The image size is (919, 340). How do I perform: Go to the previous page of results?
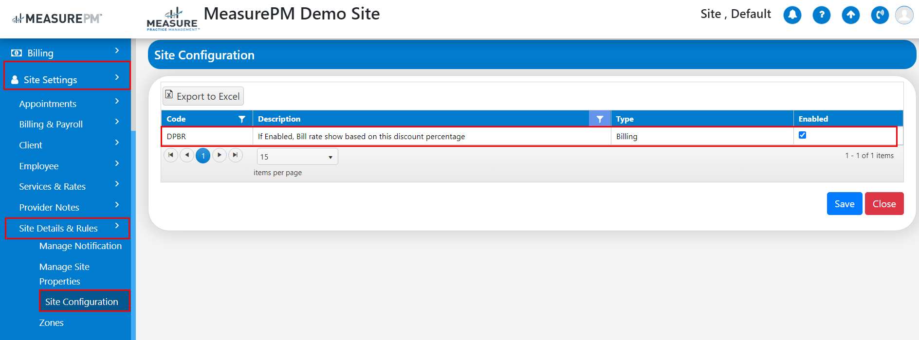click(187, 155)
